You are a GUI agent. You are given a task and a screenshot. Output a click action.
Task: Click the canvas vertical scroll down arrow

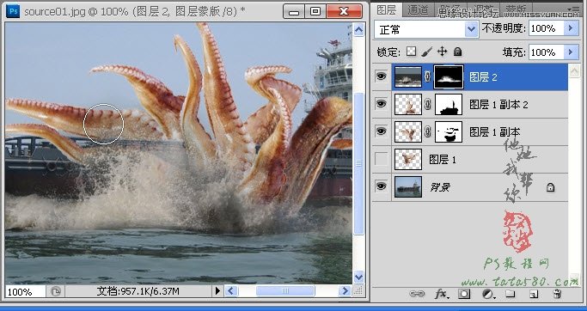(358, 277)
